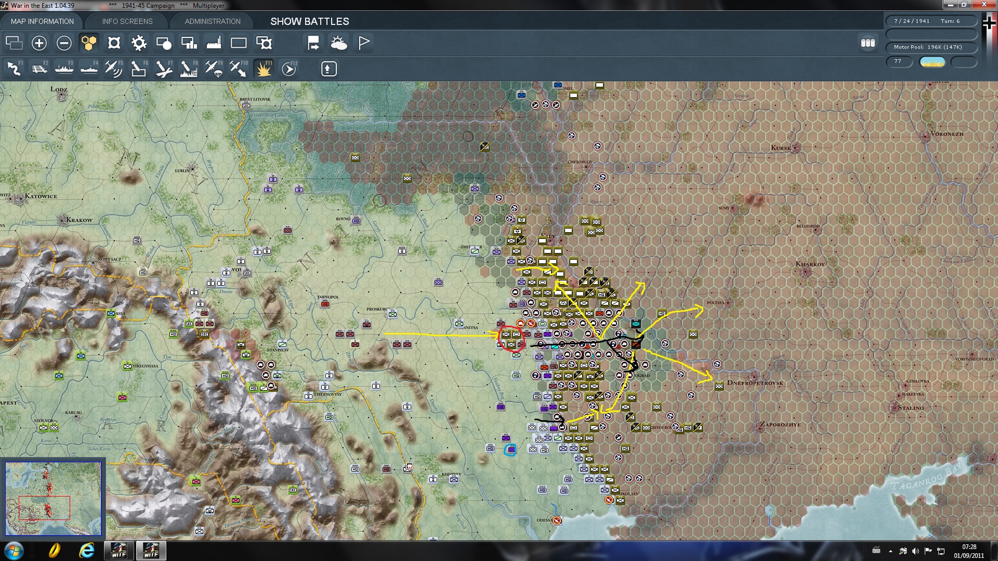Click the Kharkov city label on map
Viewport: 998px width, 561px height.
click(810, 264)
